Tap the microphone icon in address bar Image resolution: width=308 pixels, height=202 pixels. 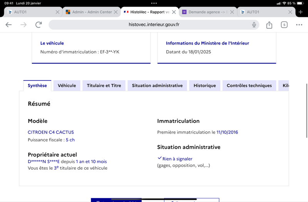(254, 25)
